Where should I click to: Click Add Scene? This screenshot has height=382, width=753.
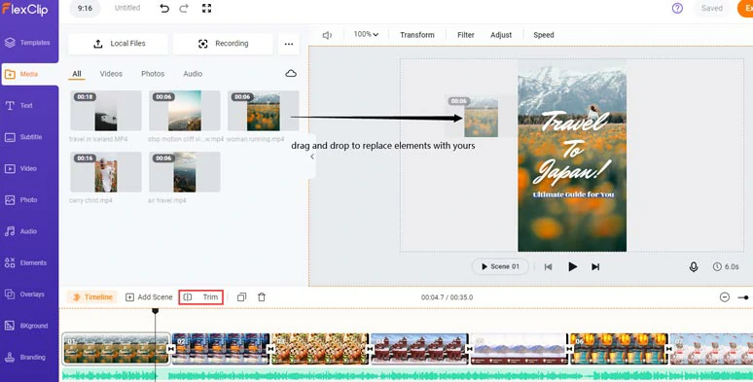click(149, 297)
